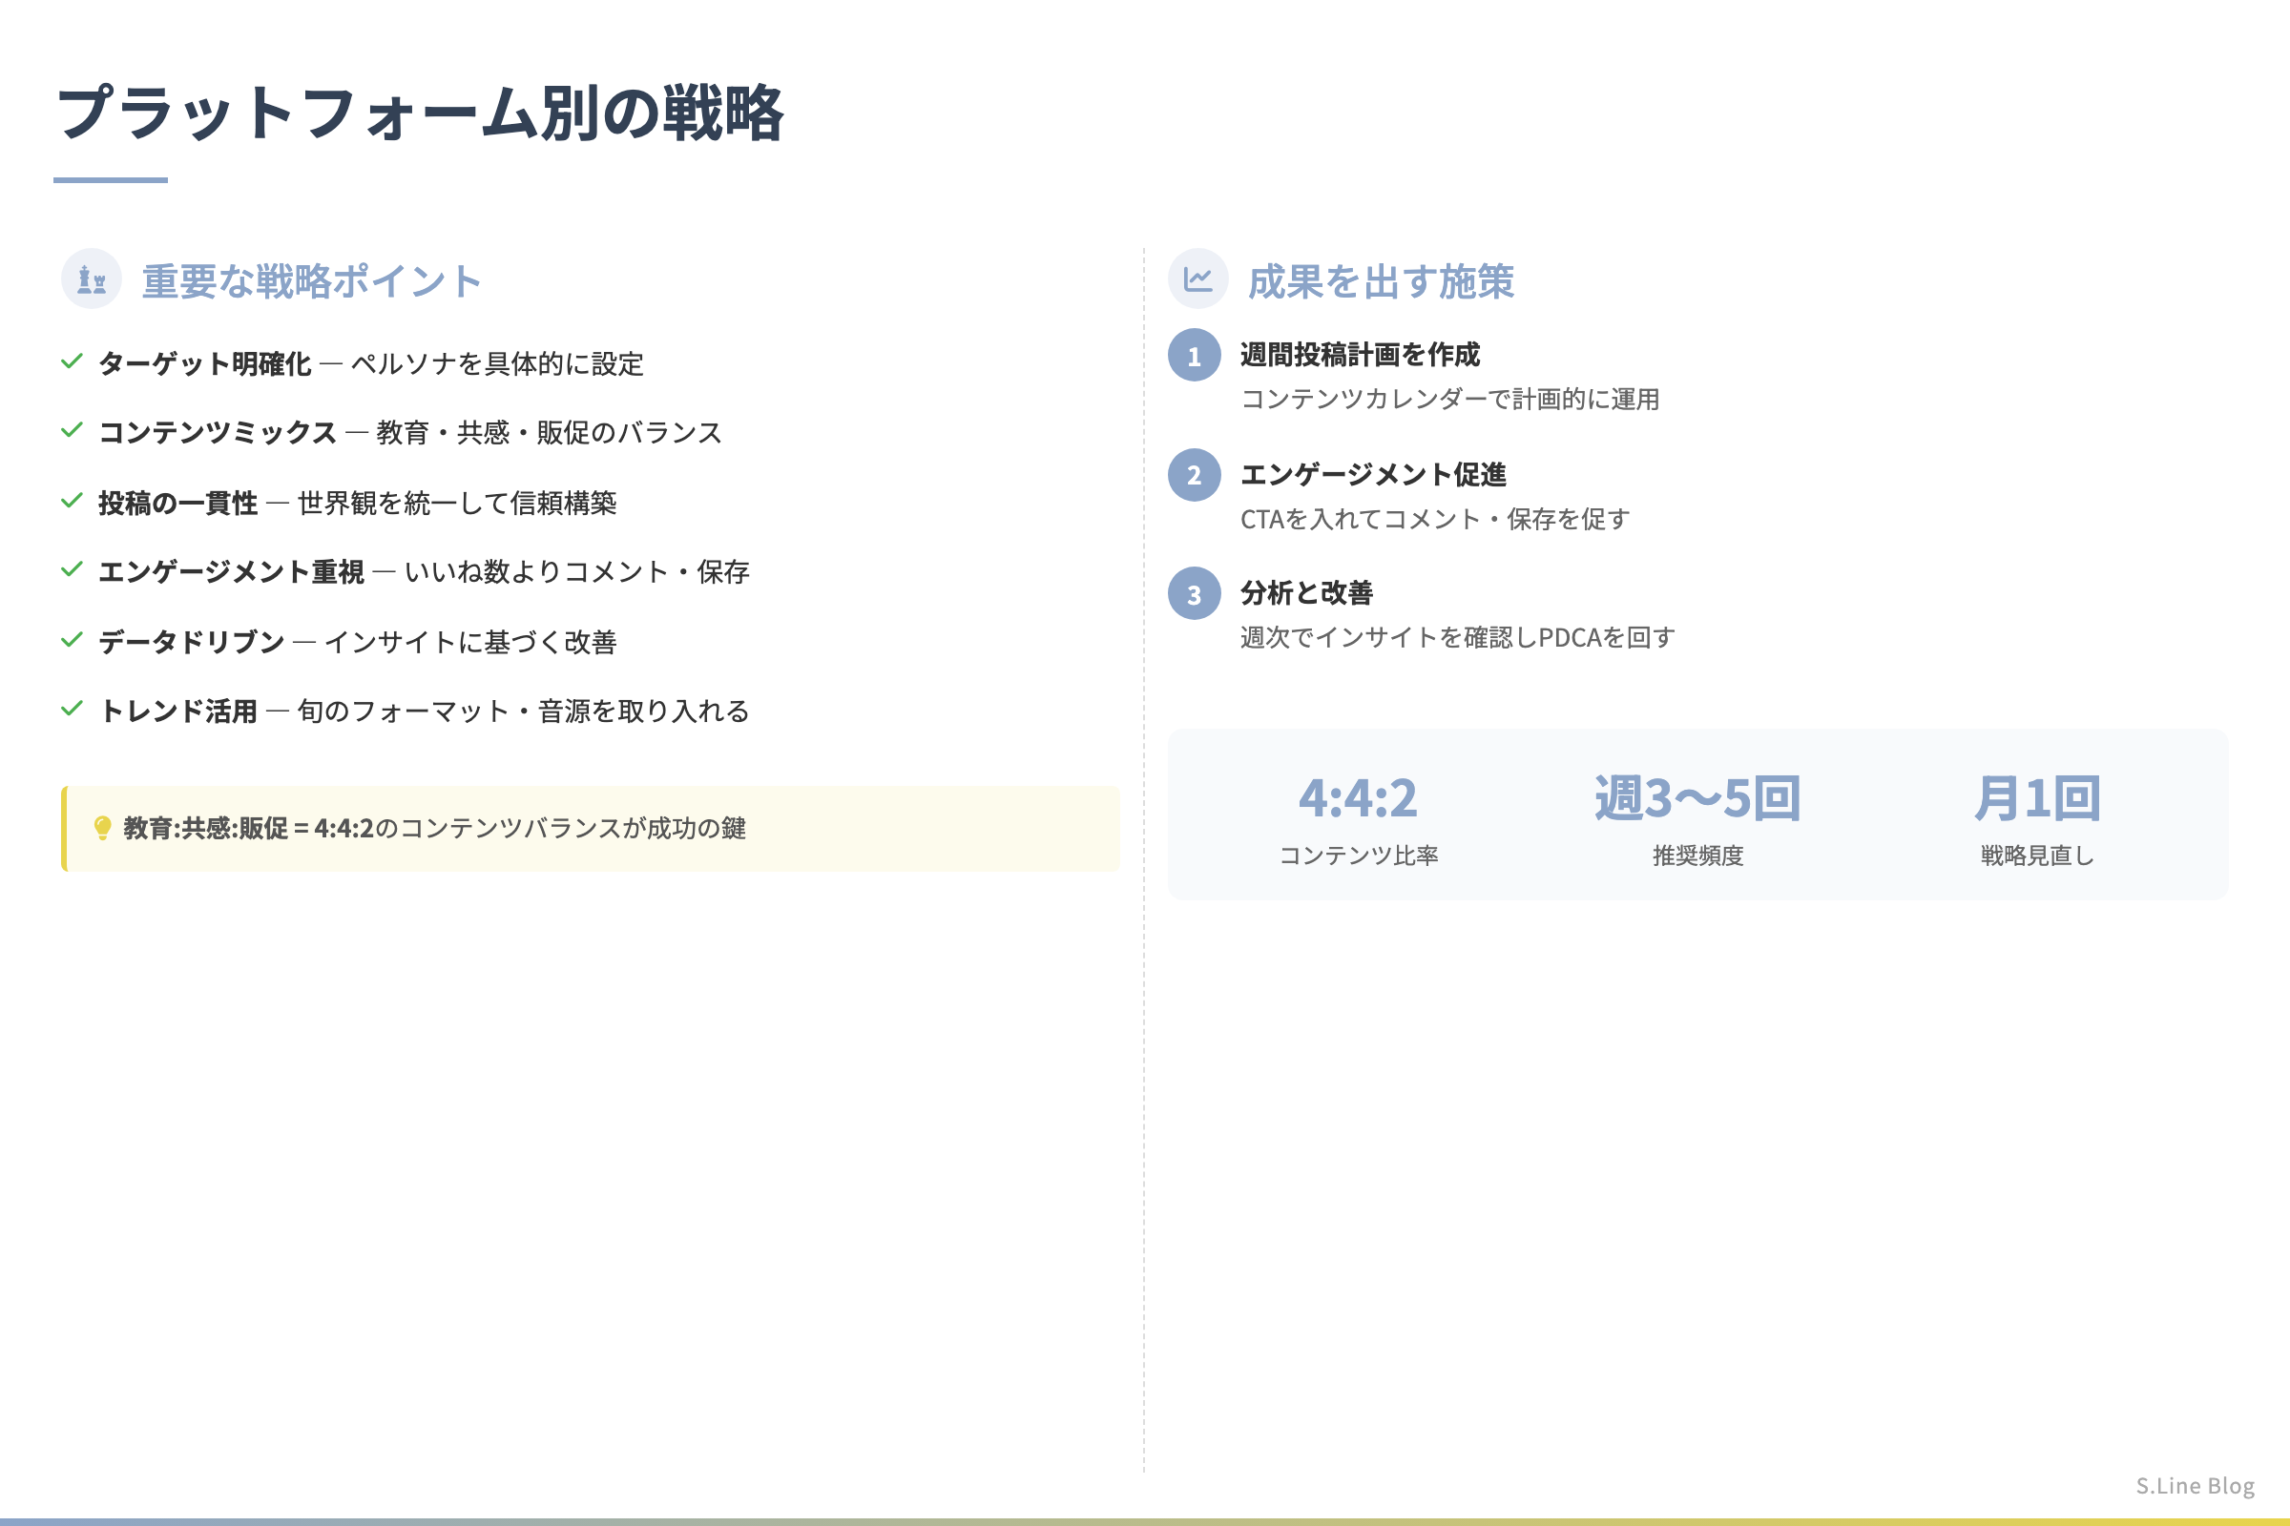Click the green checkmark beside トレンド活用
This screenshot has height=1526, width=2290.
tap(73, 709)
